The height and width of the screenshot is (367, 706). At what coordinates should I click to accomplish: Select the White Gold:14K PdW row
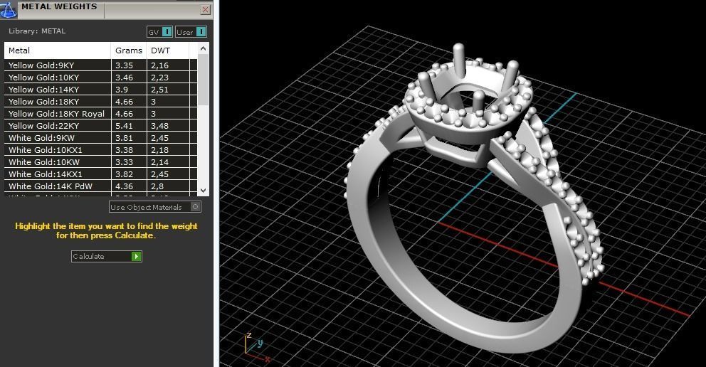coord(101,186)
